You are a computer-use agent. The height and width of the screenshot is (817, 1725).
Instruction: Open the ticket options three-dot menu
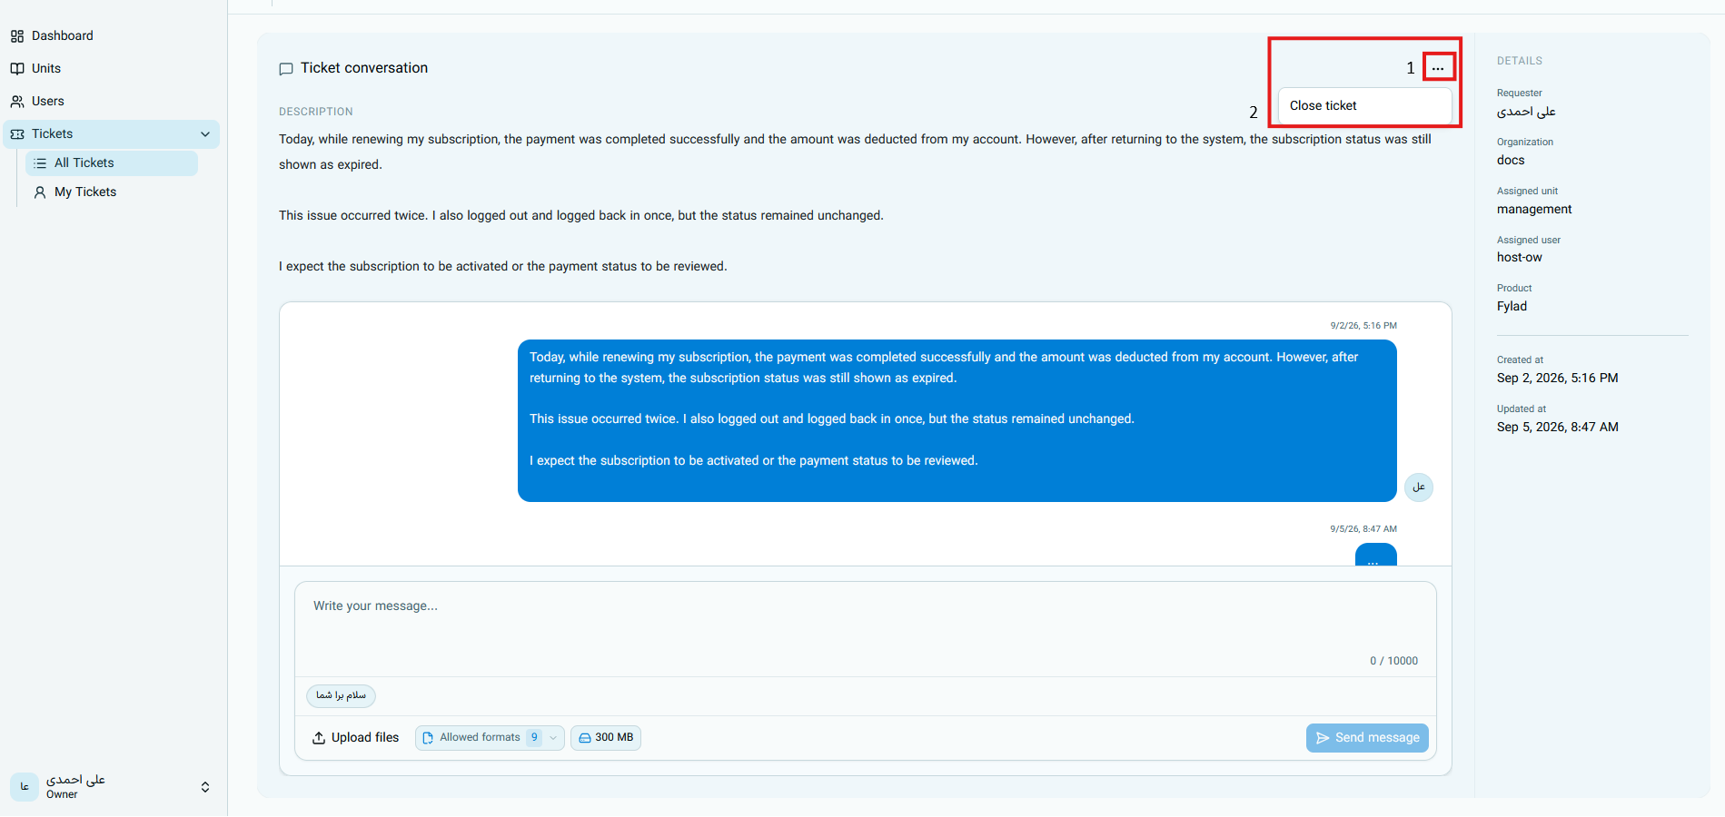[x=1438, y=68]
